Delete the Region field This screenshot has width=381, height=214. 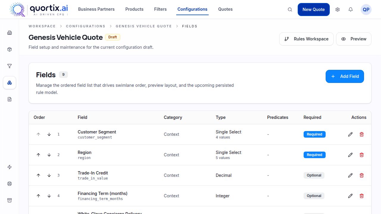[362, 155]
